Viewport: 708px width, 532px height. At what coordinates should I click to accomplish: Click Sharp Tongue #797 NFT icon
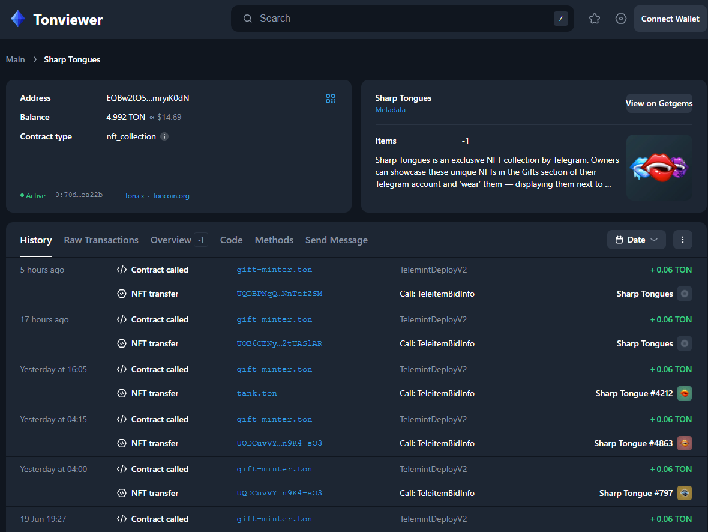point(685,493)
